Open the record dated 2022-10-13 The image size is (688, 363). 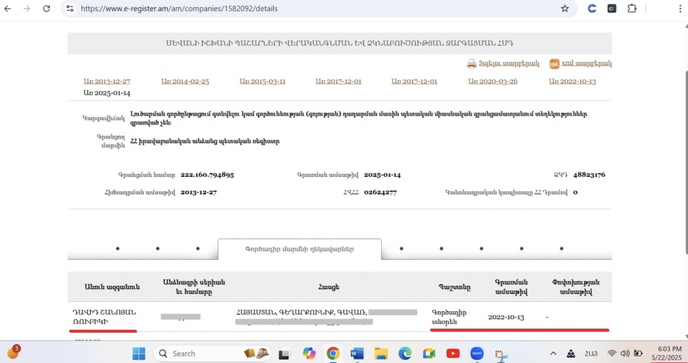[572, 81]
